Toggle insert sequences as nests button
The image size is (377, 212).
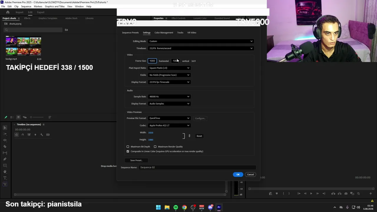pyautogui.click(x=16, y=135)
